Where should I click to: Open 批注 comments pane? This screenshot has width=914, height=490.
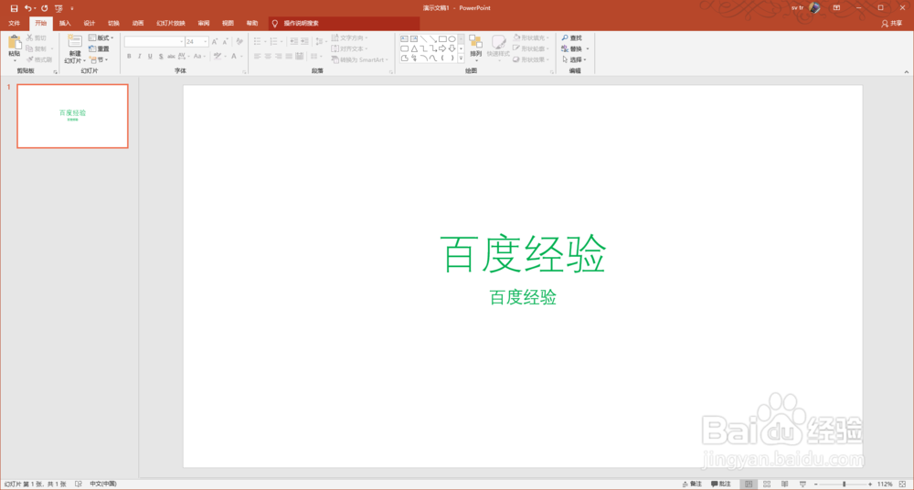[721, 485]
